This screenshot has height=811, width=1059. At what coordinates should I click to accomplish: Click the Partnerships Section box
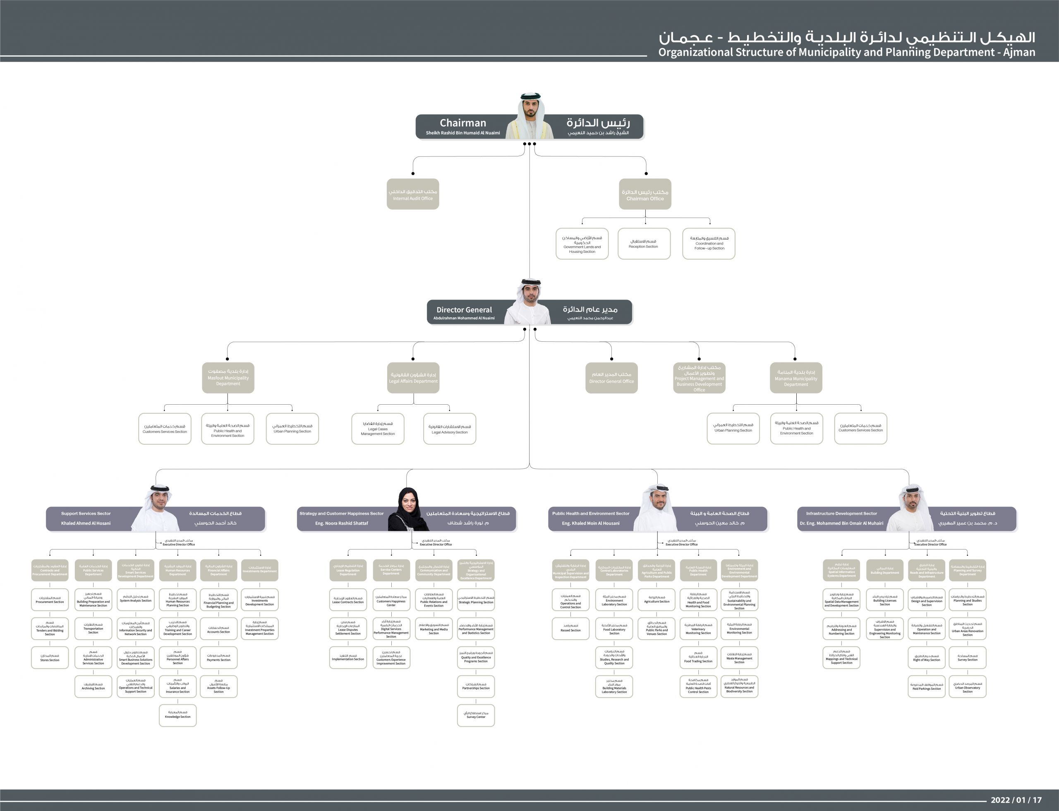(x=476, y=686)
